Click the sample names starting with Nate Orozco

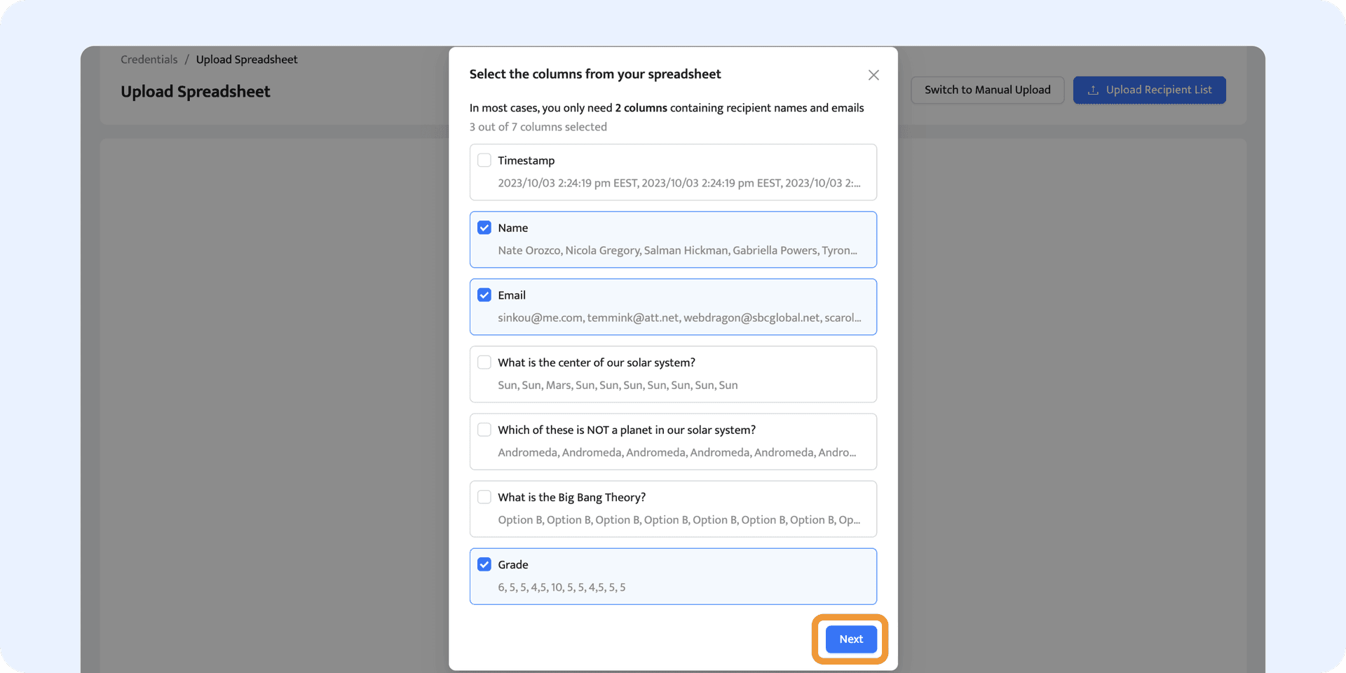point(677,250)
